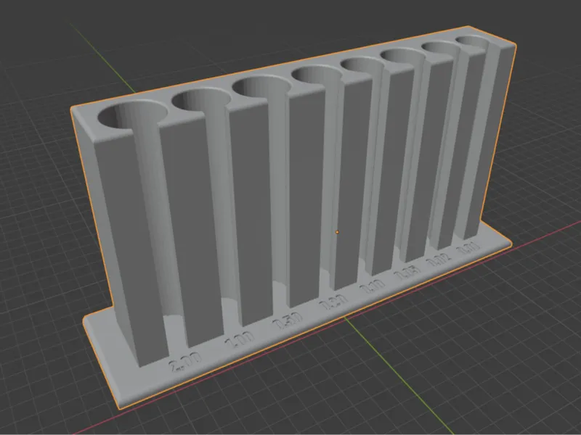Click the embossed 2.00 label on base
The width and height of the screenshot is (581, 435).
pos(185,361)
